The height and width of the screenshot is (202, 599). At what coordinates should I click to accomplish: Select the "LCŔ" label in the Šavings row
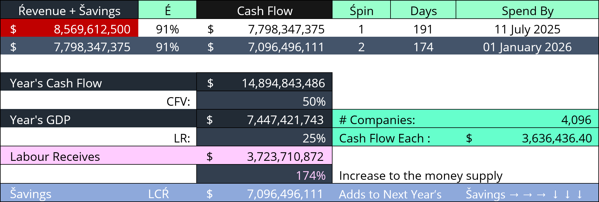point(159,194)
